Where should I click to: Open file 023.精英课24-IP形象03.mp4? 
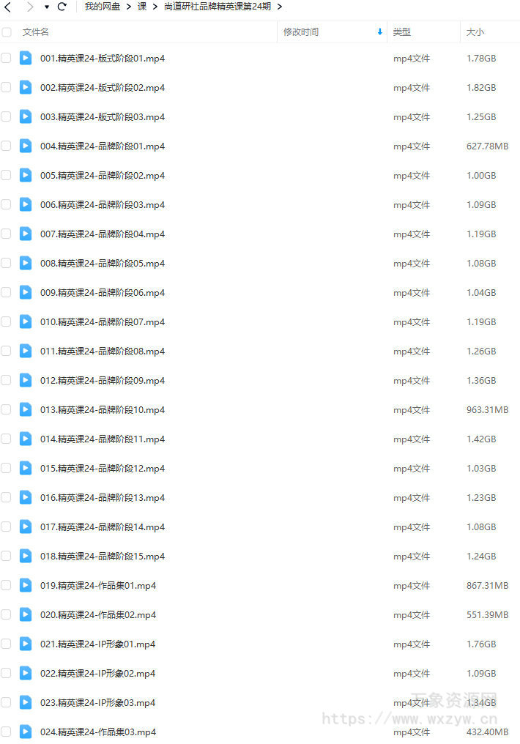coord(97,702)
